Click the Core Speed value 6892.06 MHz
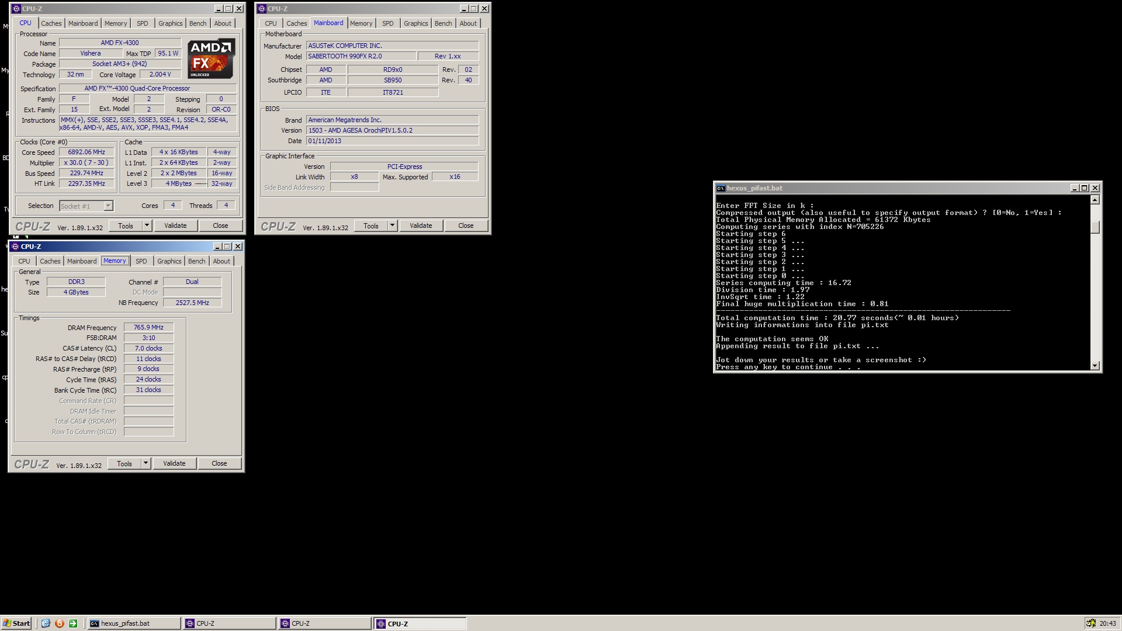Image resolution: width=1122 pixels, height=631 pixels. (x=86, y=152)
